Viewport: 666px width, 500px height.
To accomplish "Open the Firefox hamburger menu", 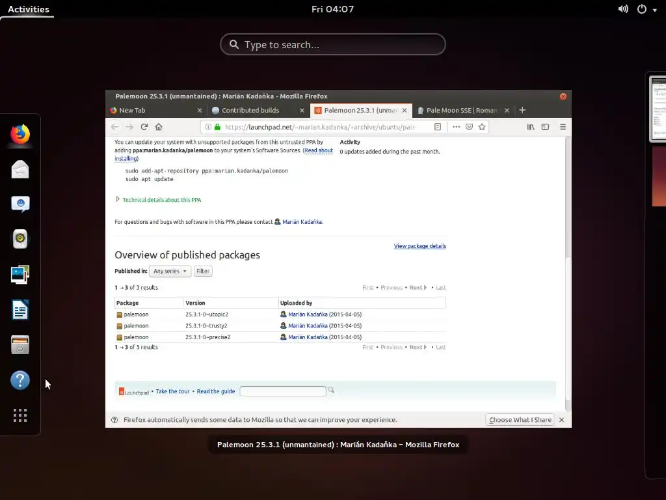I will tap(563, 127).
